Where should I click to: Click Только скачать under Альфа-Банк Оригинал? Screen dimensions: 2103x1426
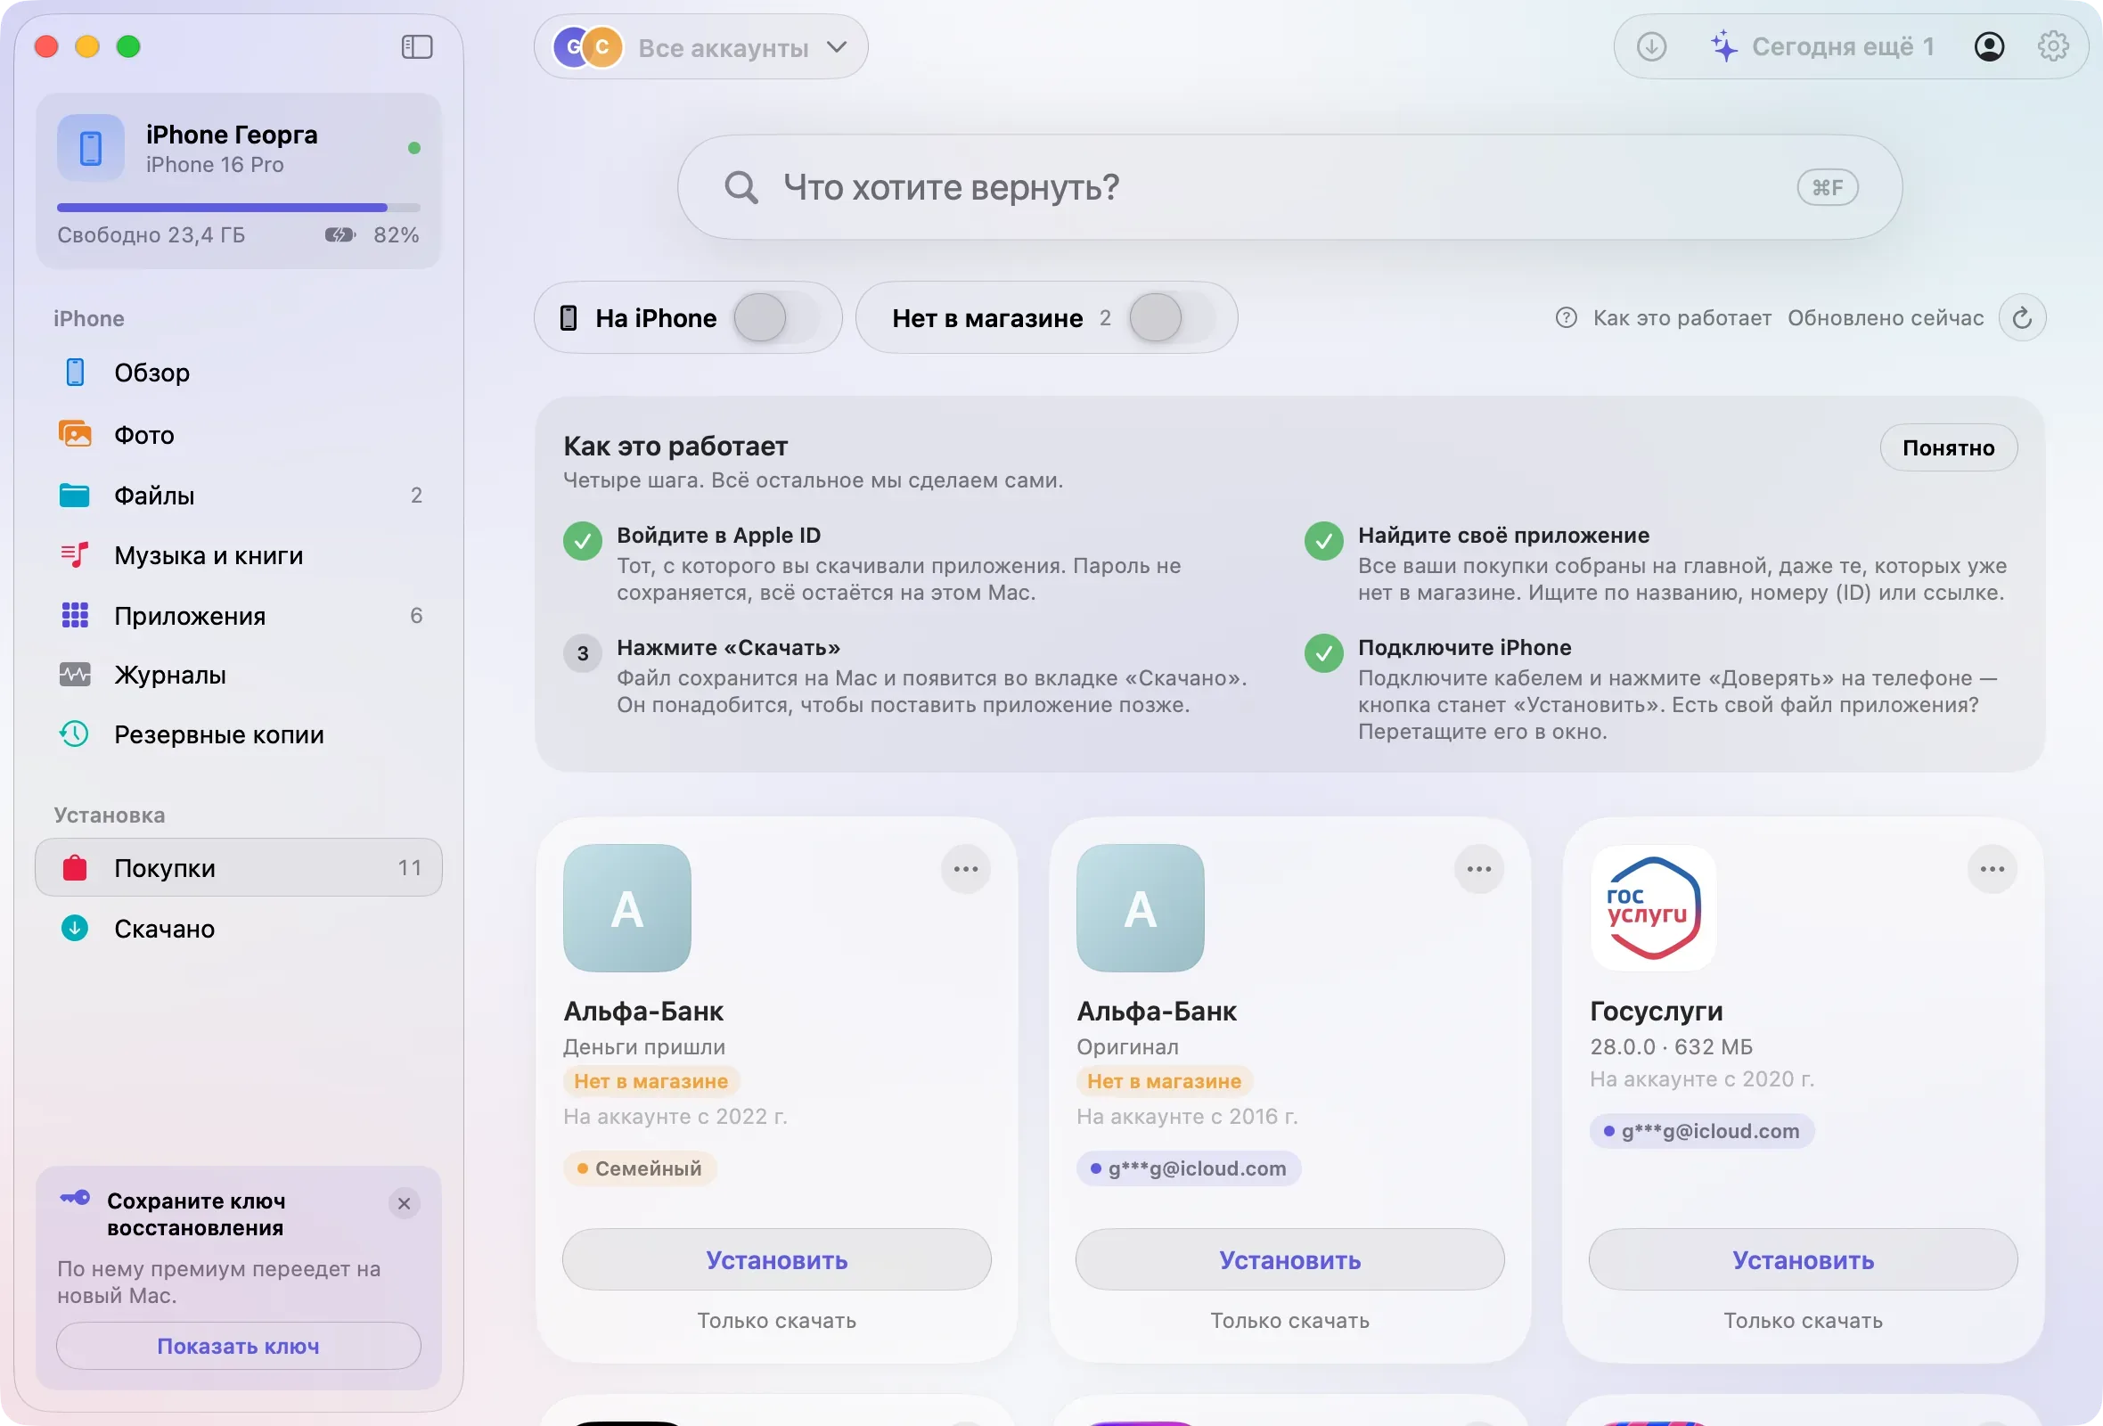click(x=1289, y=1320)
